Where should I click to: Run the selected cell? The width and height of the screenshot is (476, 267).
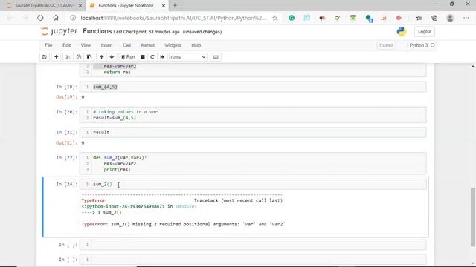pos(128,57)
